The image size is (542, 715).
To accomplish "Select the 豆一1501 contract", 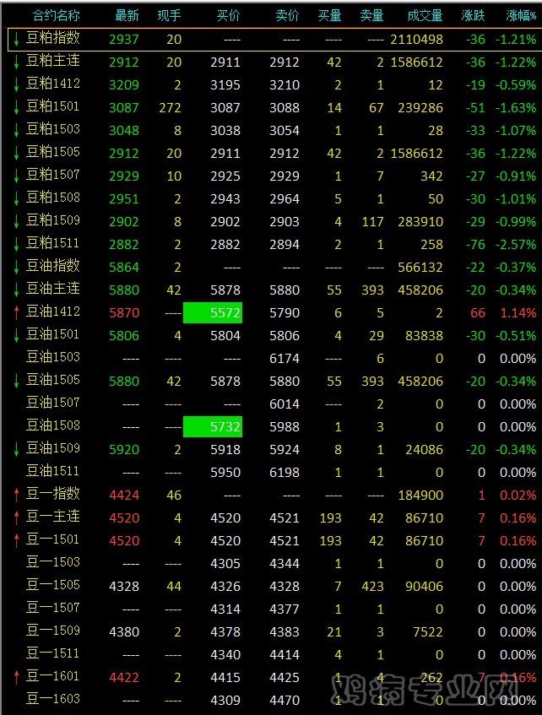I will [53, 540].
